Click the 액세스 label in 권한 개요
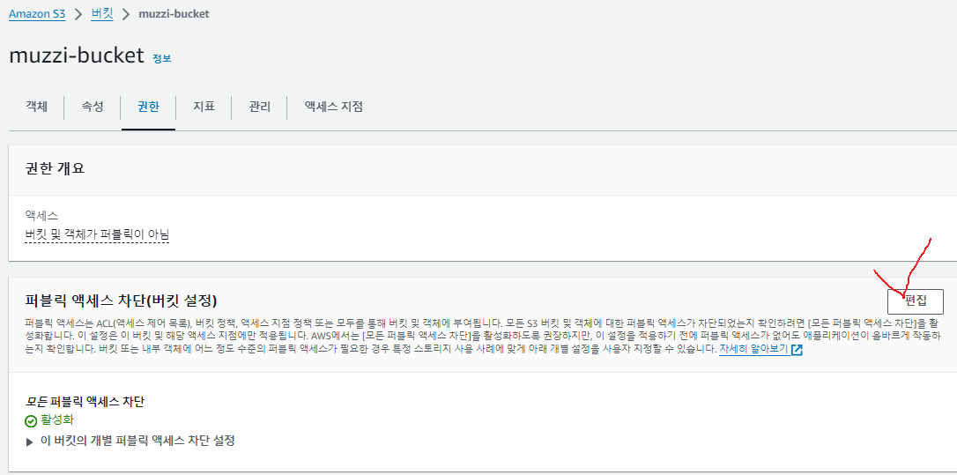 click(x=41, y=216)
